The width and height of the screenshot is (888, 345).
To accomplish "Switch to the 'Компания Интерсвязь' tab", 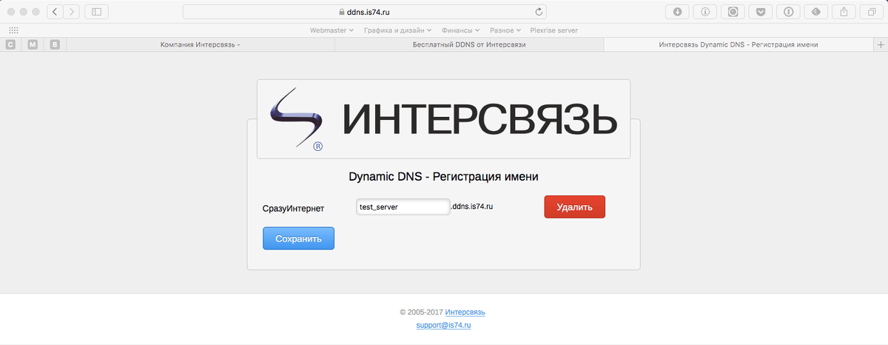I will coord(201,45).
